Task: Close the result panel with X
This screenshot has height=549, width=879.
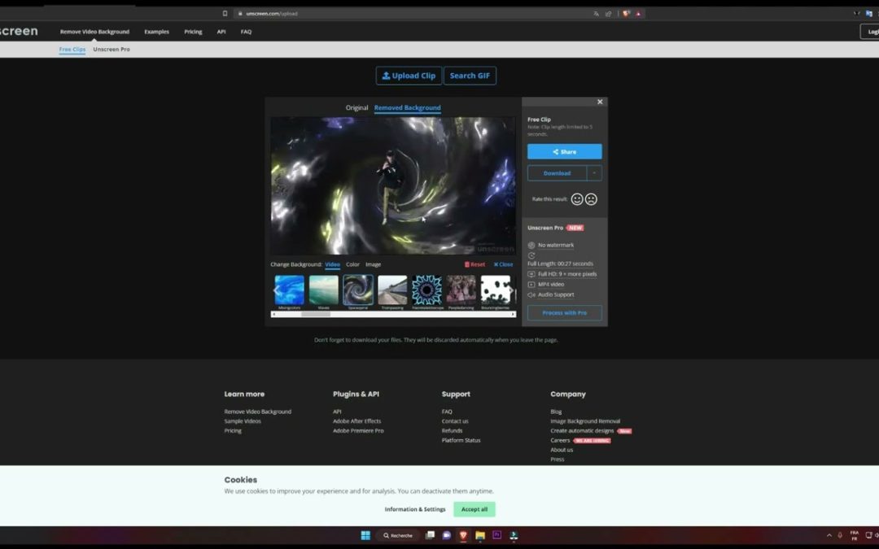Action: [600, 102]
